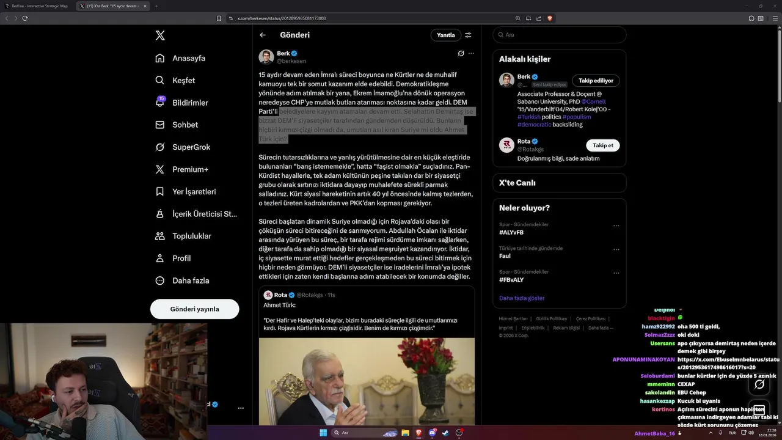782x440 pixels.
Task: Click X'te Canlı section header
Action: 517,183
